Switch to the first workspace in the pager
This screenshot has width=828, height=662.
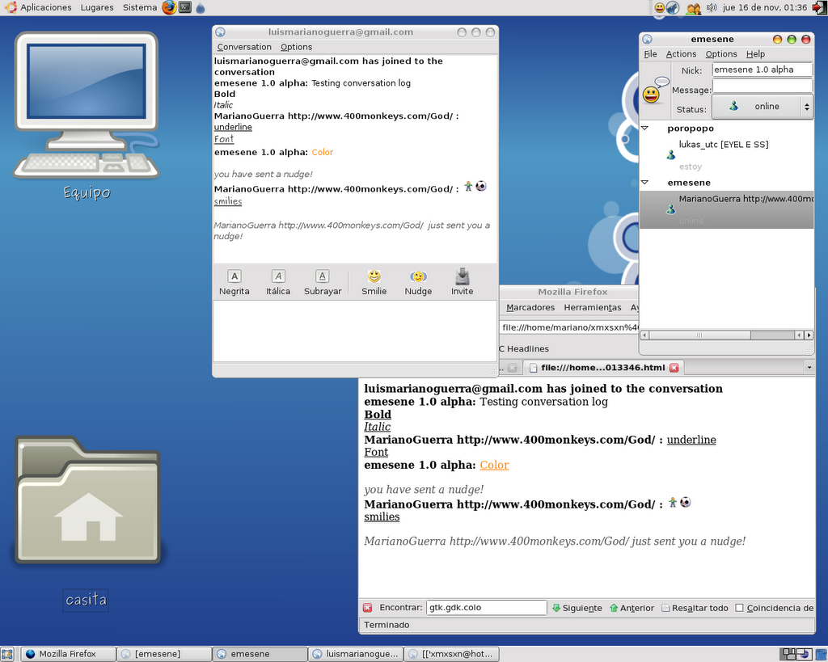click(789, 654)
